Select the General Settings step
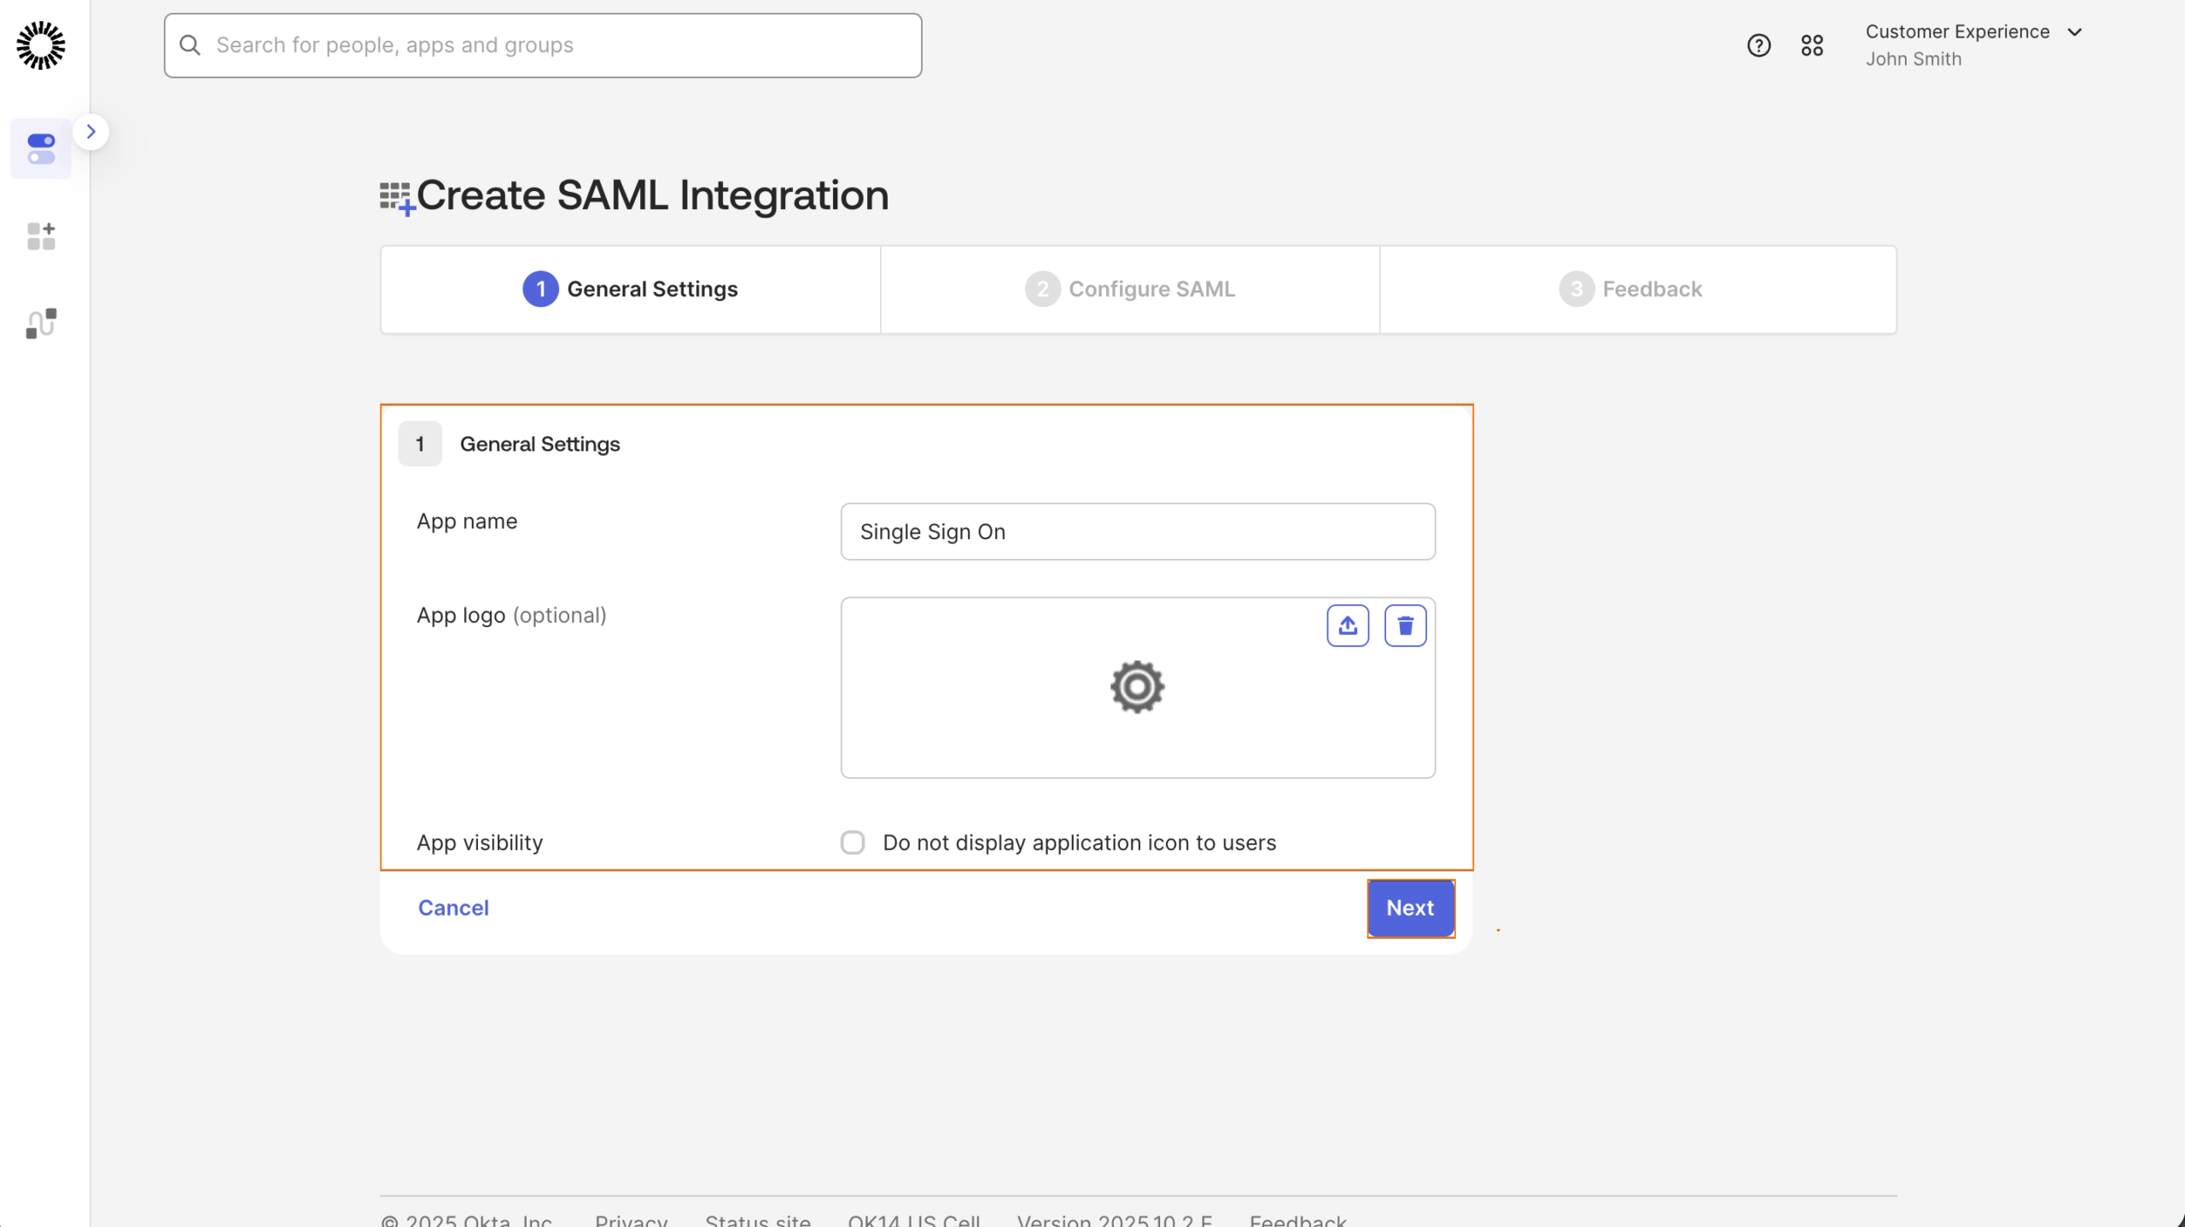The height and width of the screenshot is (1227, 2185). click(x=630, y=288)
